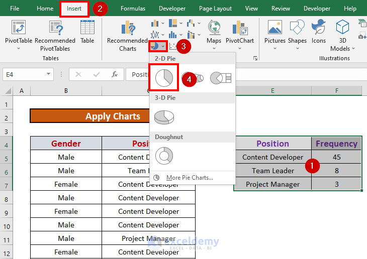Select the cell containing frequency 45
Viewport: 367px width, 259px height.
(336, 157)
